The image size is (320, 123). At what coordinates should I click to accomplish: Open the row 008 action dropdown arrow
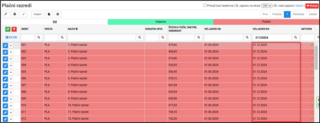[11, 92]
